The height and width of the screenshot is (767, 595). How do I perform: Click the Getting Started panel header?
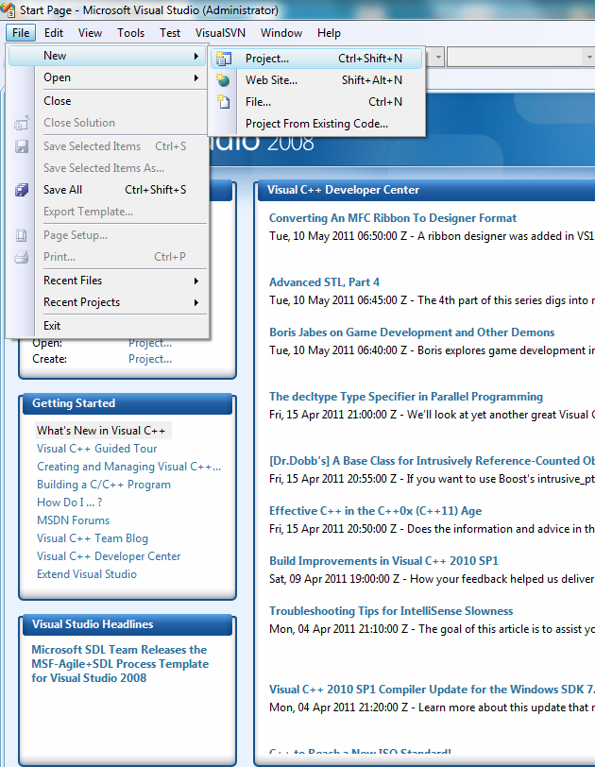point(127,403)
